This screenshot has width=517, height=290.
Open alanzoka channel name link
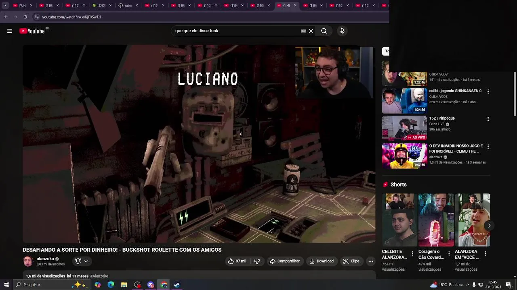click(x=45, y=259)
